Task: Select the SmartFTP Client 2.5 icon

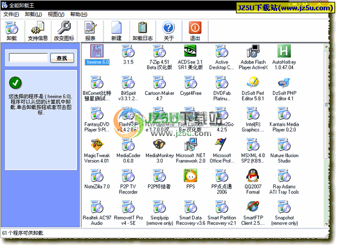Action: click(253, 207)
